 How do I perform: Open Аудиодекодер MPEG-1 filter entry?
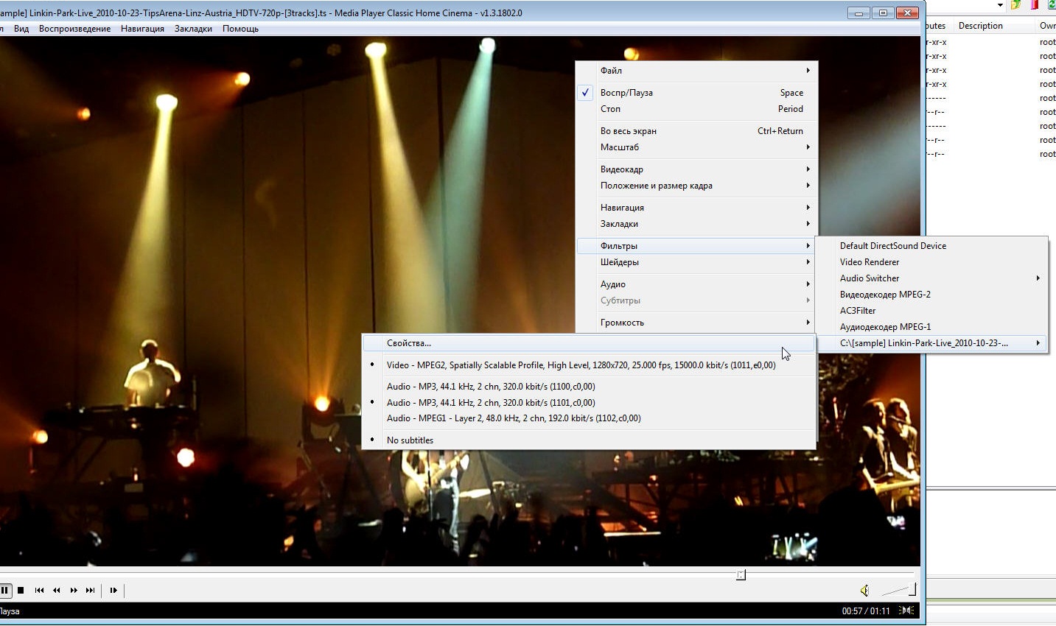coord(931,327)
